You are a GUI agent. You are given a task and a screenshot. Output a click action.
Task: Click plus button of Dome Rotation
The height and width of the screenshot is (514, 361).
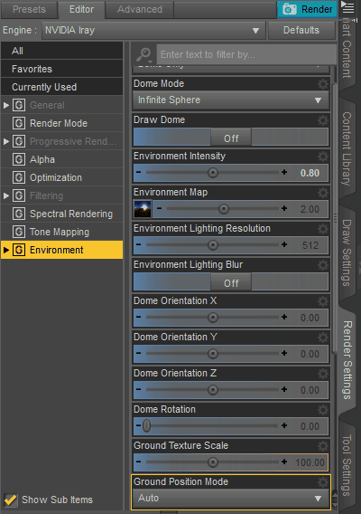click(284, 425)
